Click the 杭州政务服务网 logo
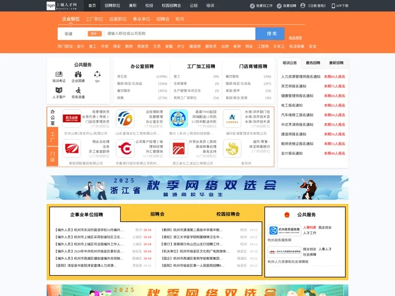Viewport: 395px width, 296px height. tap(284, 230)
